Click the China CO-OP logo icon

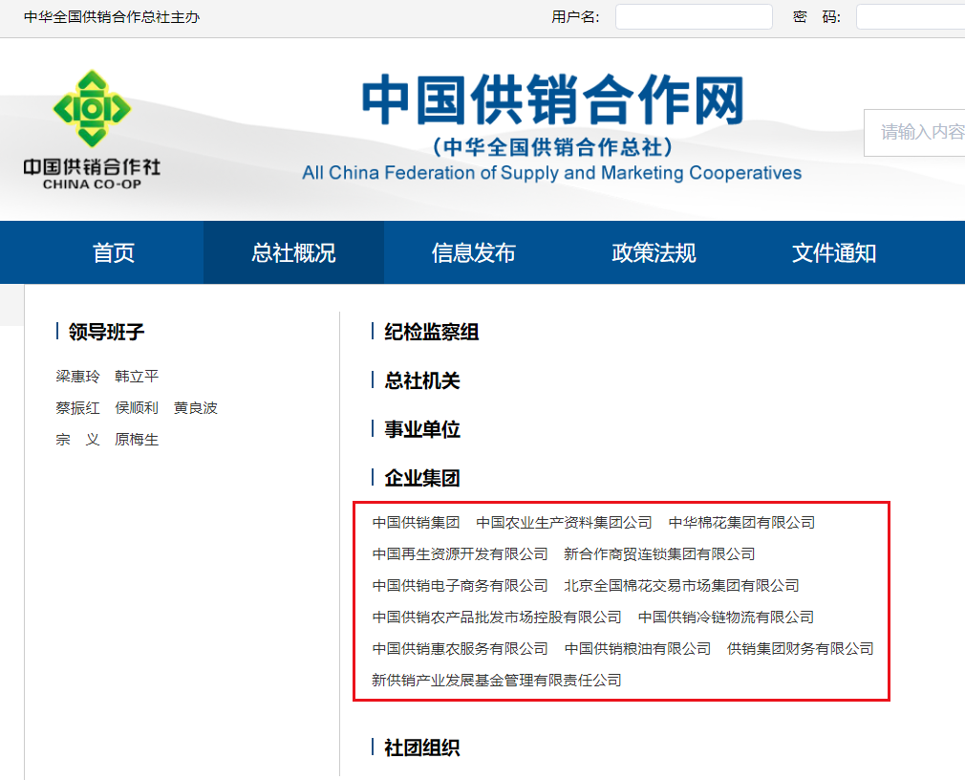[x=92, y=109]
